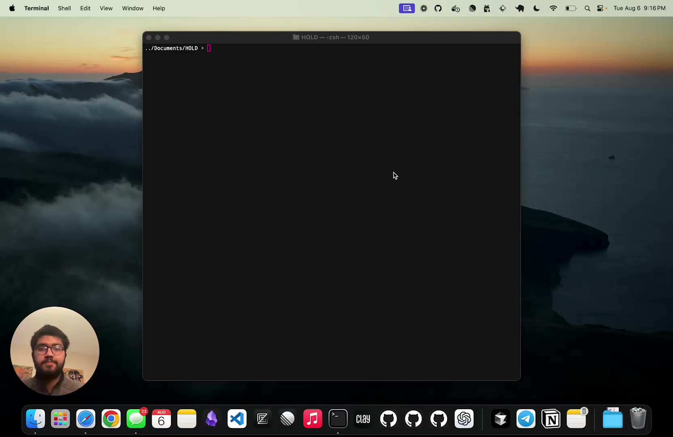Open Notion from the Dock
Image resolution: width=673 pixels, height=437 pixels.
pyautogui.click(x=551, y=419)
